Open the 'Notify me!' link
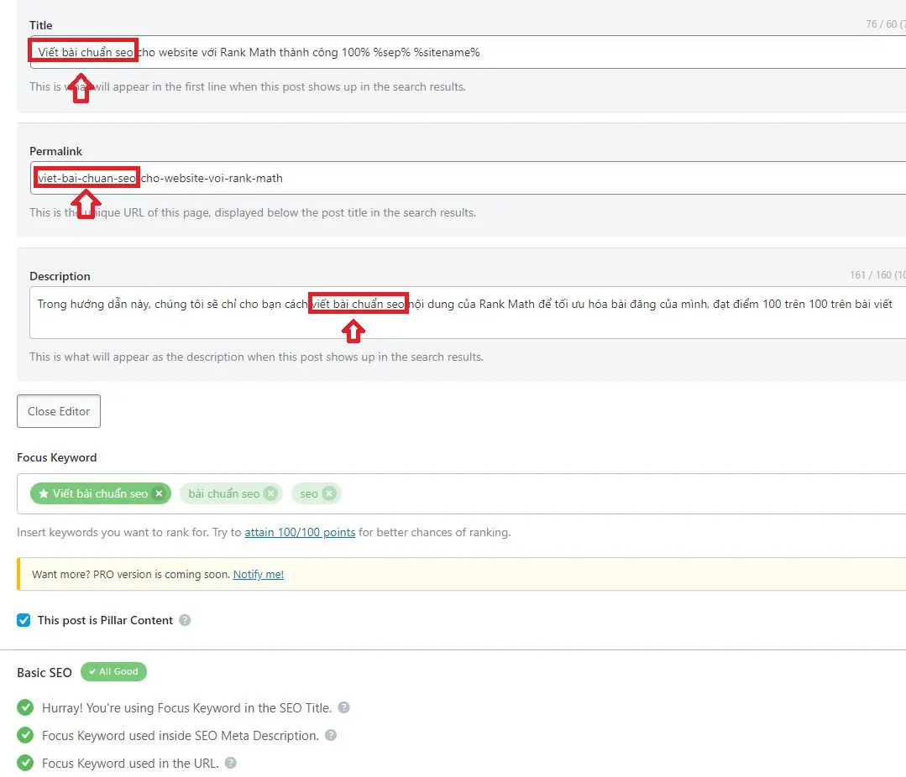The width and height of the screenshot is (906, 777). click(259, 575)
